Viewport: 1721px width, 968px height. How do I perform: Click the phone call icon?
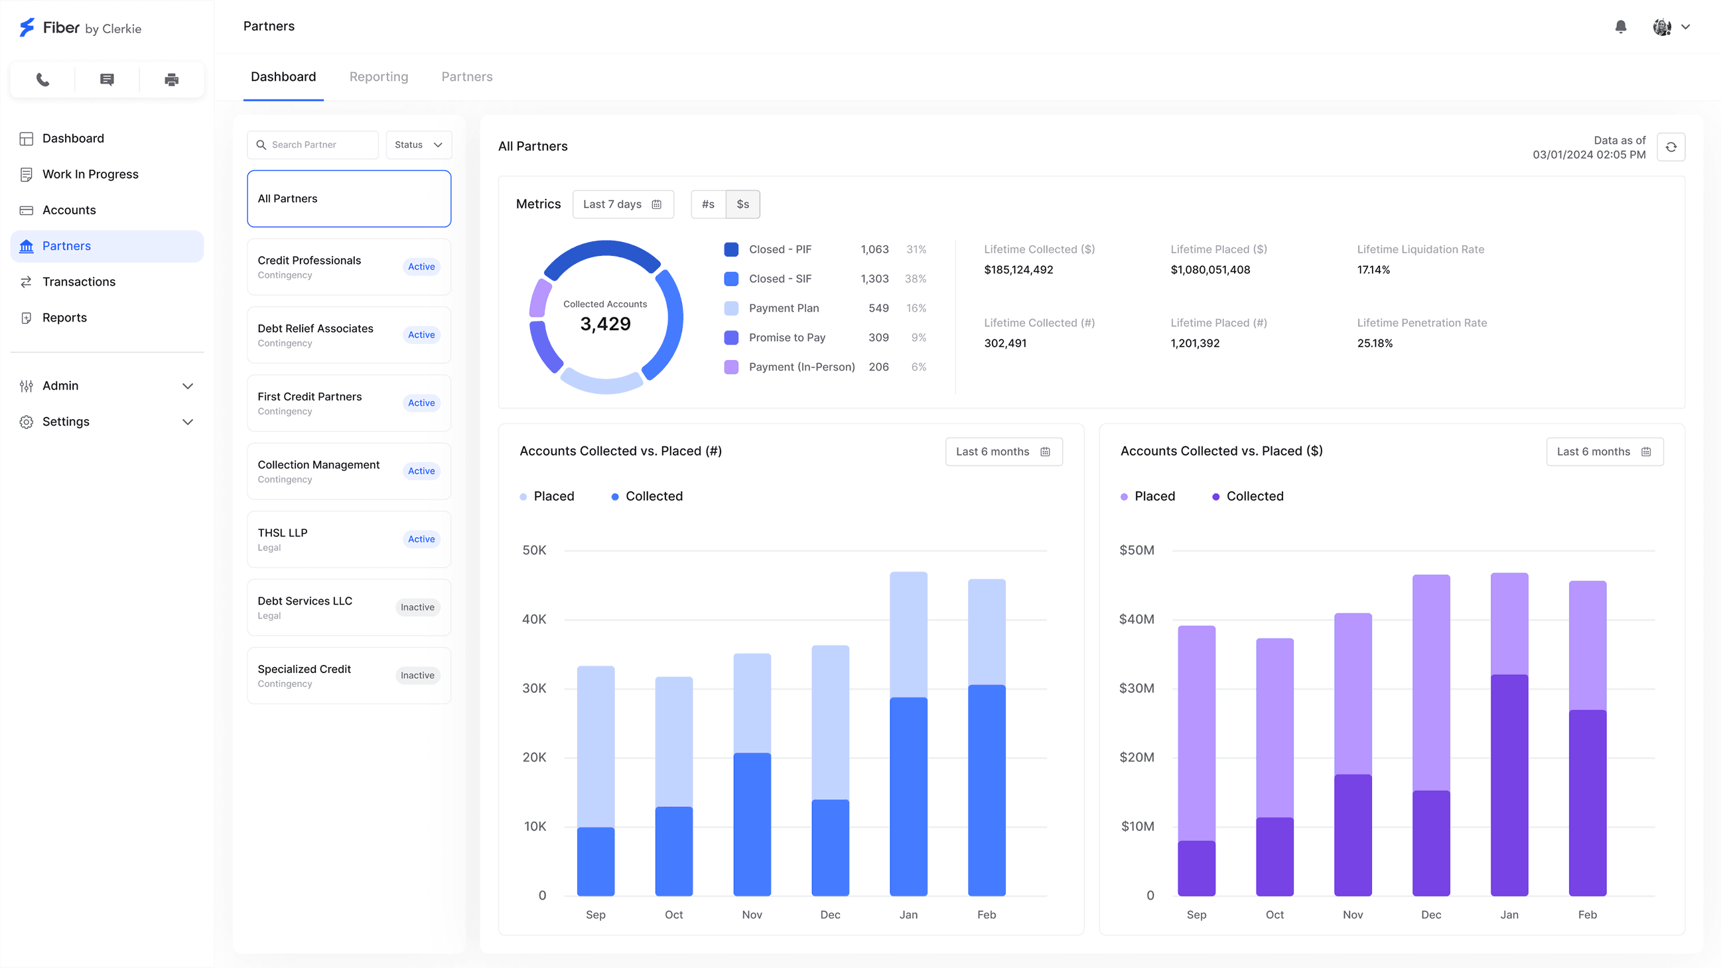click(x=42, y=80)
